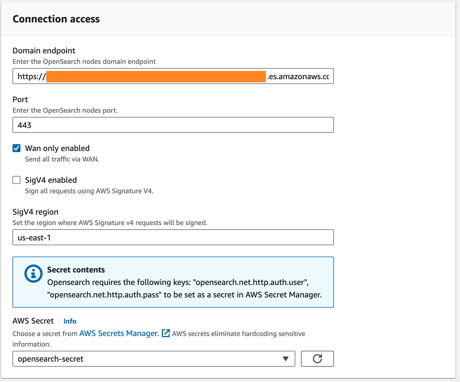Screen dimensions: 460x382
Task: Click the "Wan only enabled" label text
Action: coord(57,148)
